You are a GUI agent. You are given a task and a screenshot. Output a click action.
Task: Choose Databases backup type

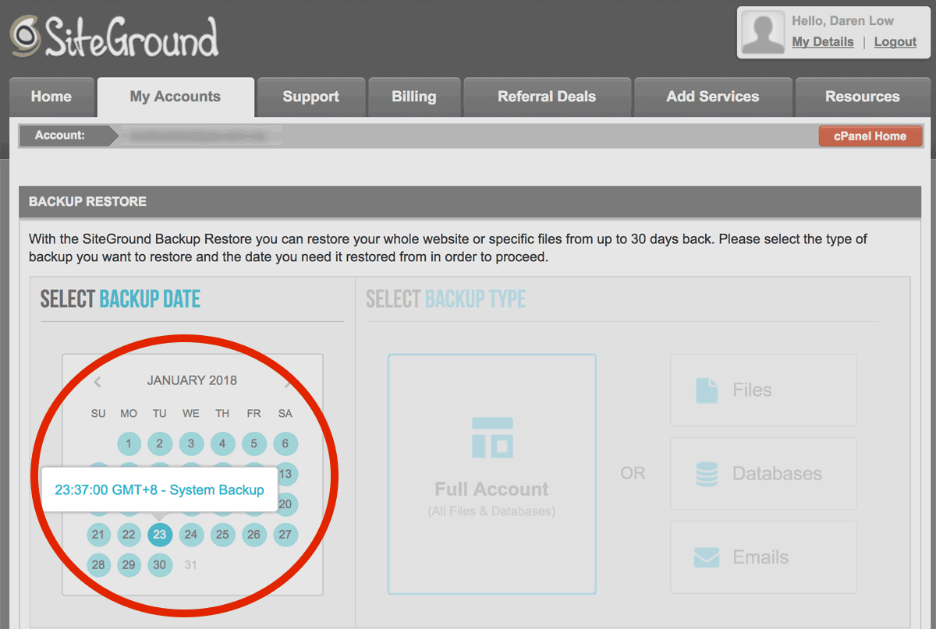(764, 474)
